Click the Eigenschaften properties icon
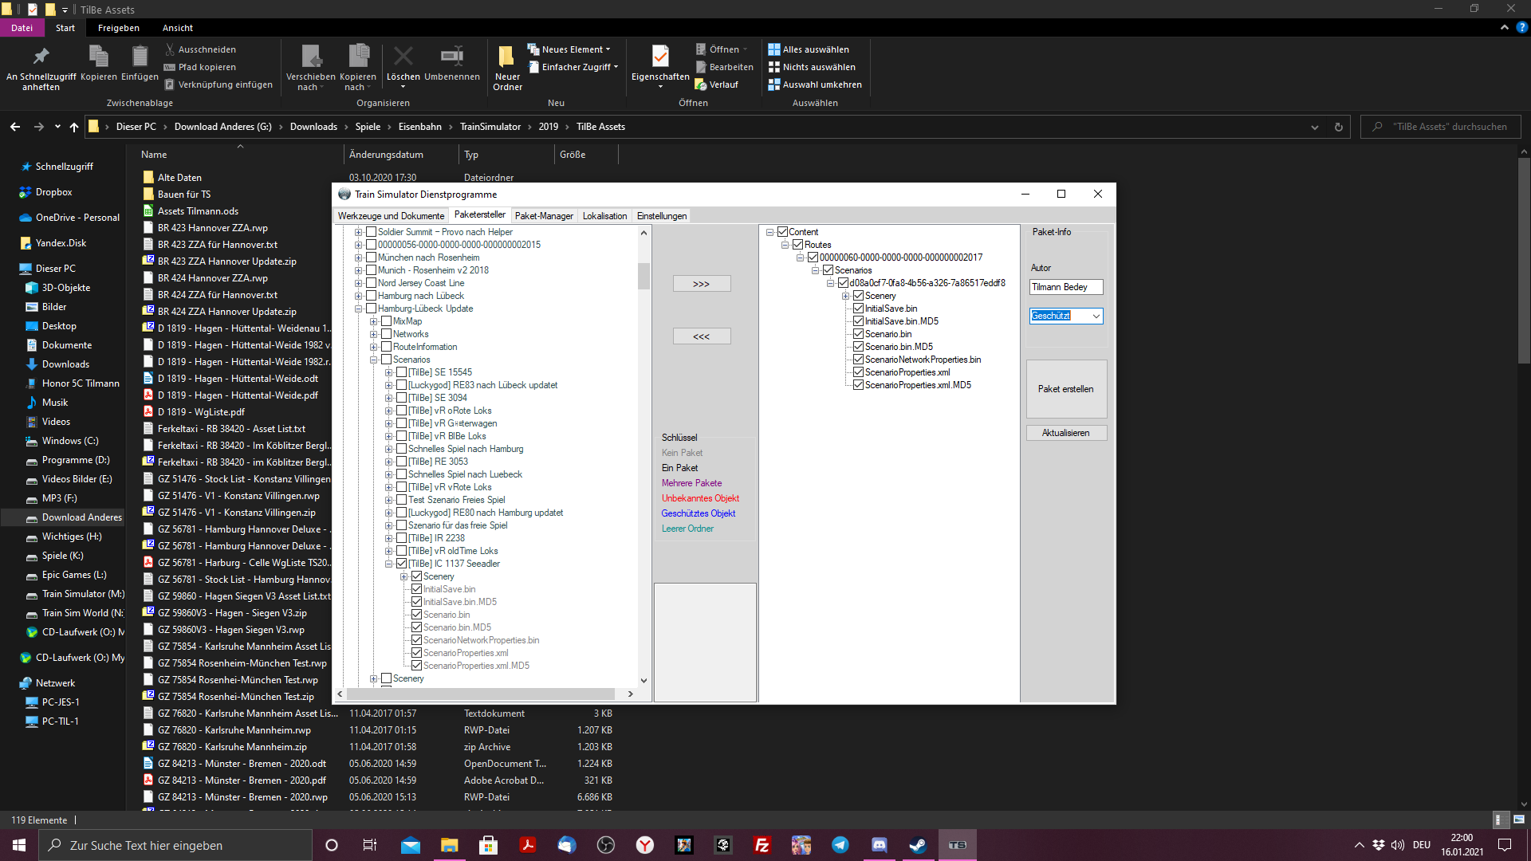Screen dimensions: 1531x861 click(659, 57)
